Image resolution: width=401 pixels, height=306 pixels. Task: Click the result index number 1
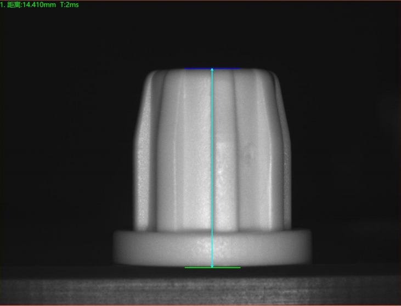pos(2,4)
